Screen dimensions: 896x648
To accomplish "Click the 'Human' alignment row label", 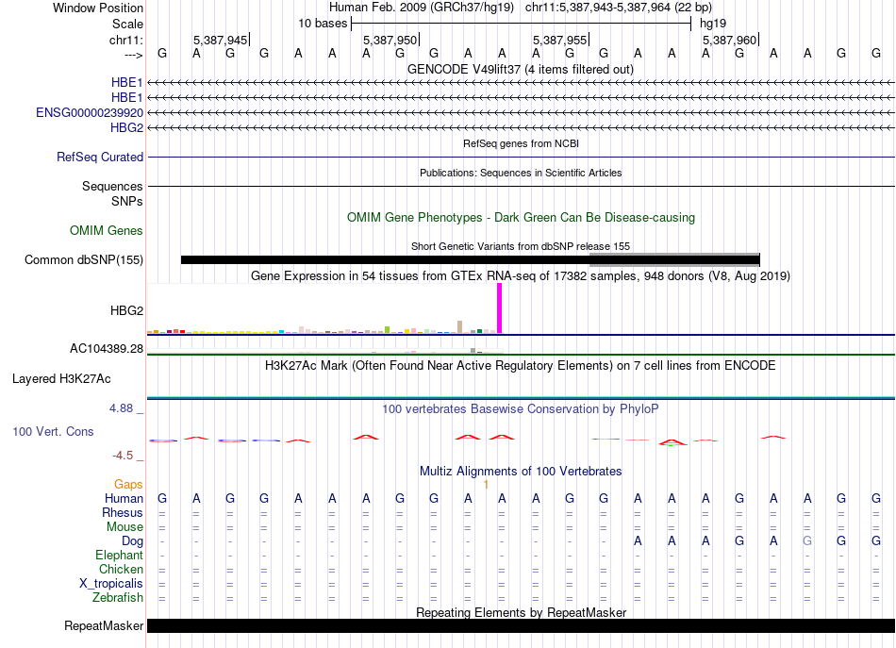I will tap(124, 498).
